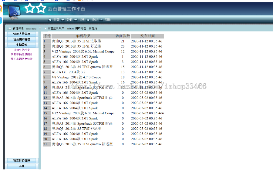Click the question mark help icon
Screen dimensions: 273x171
[101, 20]
